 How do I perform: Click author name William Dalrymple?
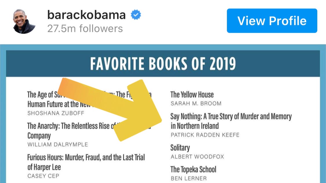click(x=58, y=144)
